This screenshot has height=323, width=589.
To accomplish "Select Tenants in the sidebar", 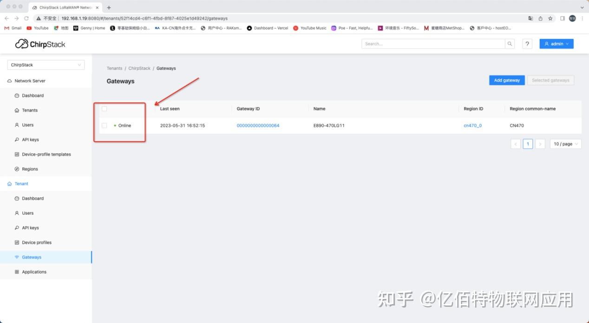I will 29,110.
